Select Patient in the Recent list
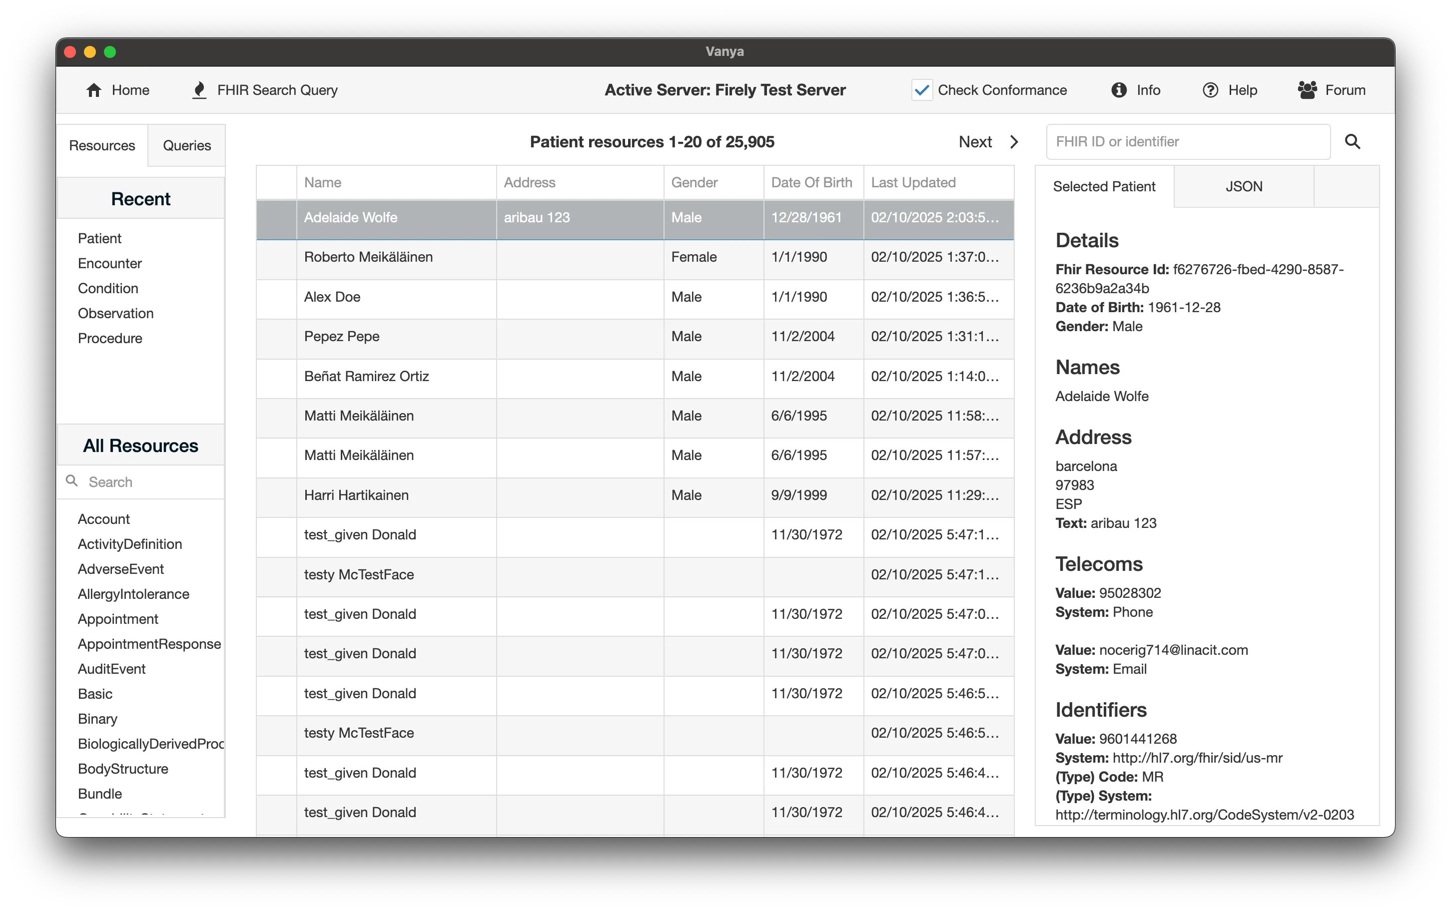This screenshot has height=911, width=1451. (x=99, y=238)
